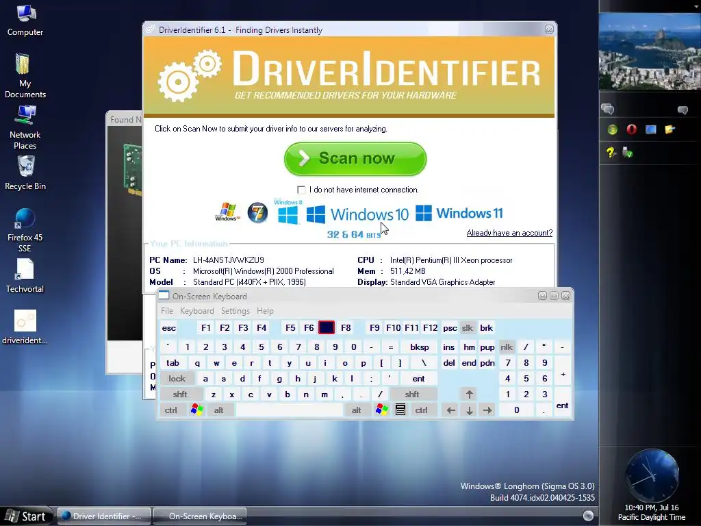Click the up arrow key

[x=470, y=394]
